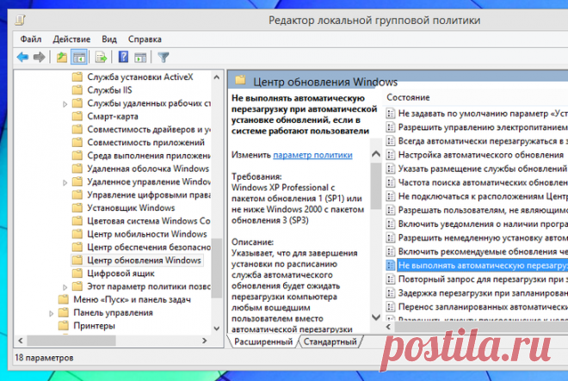Select Не подключаться к расположениям policy

click(483, 196)
